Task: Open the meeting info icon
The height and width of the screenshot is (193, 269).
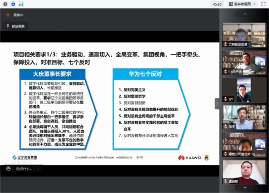Action: pyautogui.click(x=5, y=4)
